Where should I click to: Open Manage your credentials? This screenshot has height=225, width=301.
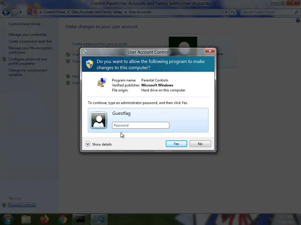pyautogui.click(x=28, y=35)
